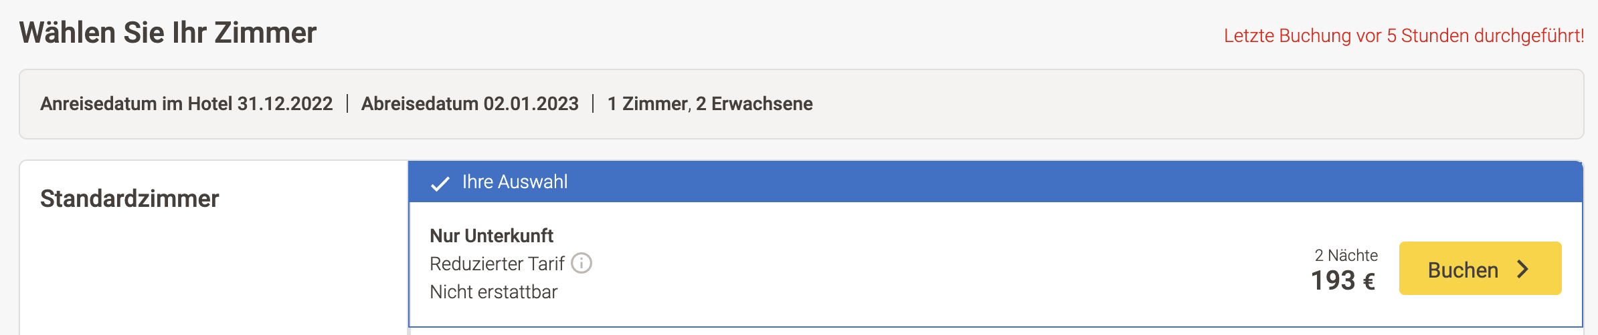The height and width of the screenshot is (335, 1598).
Task: Book the room with the Buchen button label
Action: pyautogui.click(x=1463, y=270)
